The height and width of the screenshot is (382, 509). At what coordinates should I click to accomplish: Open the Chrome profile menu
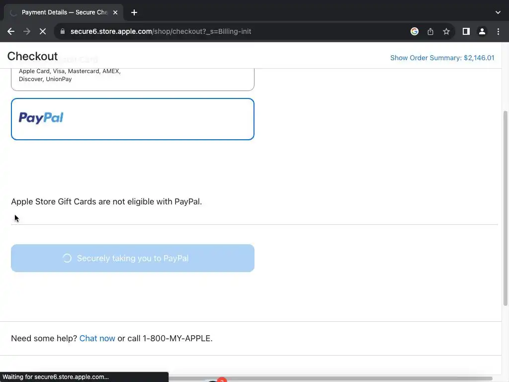[x=482, y=31]
